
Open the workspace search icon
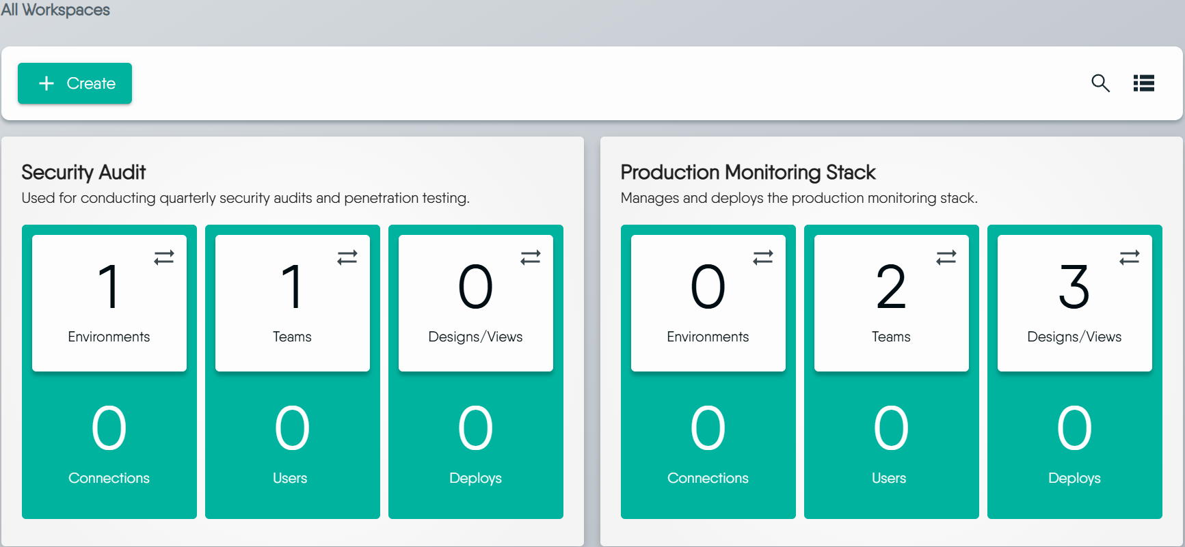click(1100, 83)
